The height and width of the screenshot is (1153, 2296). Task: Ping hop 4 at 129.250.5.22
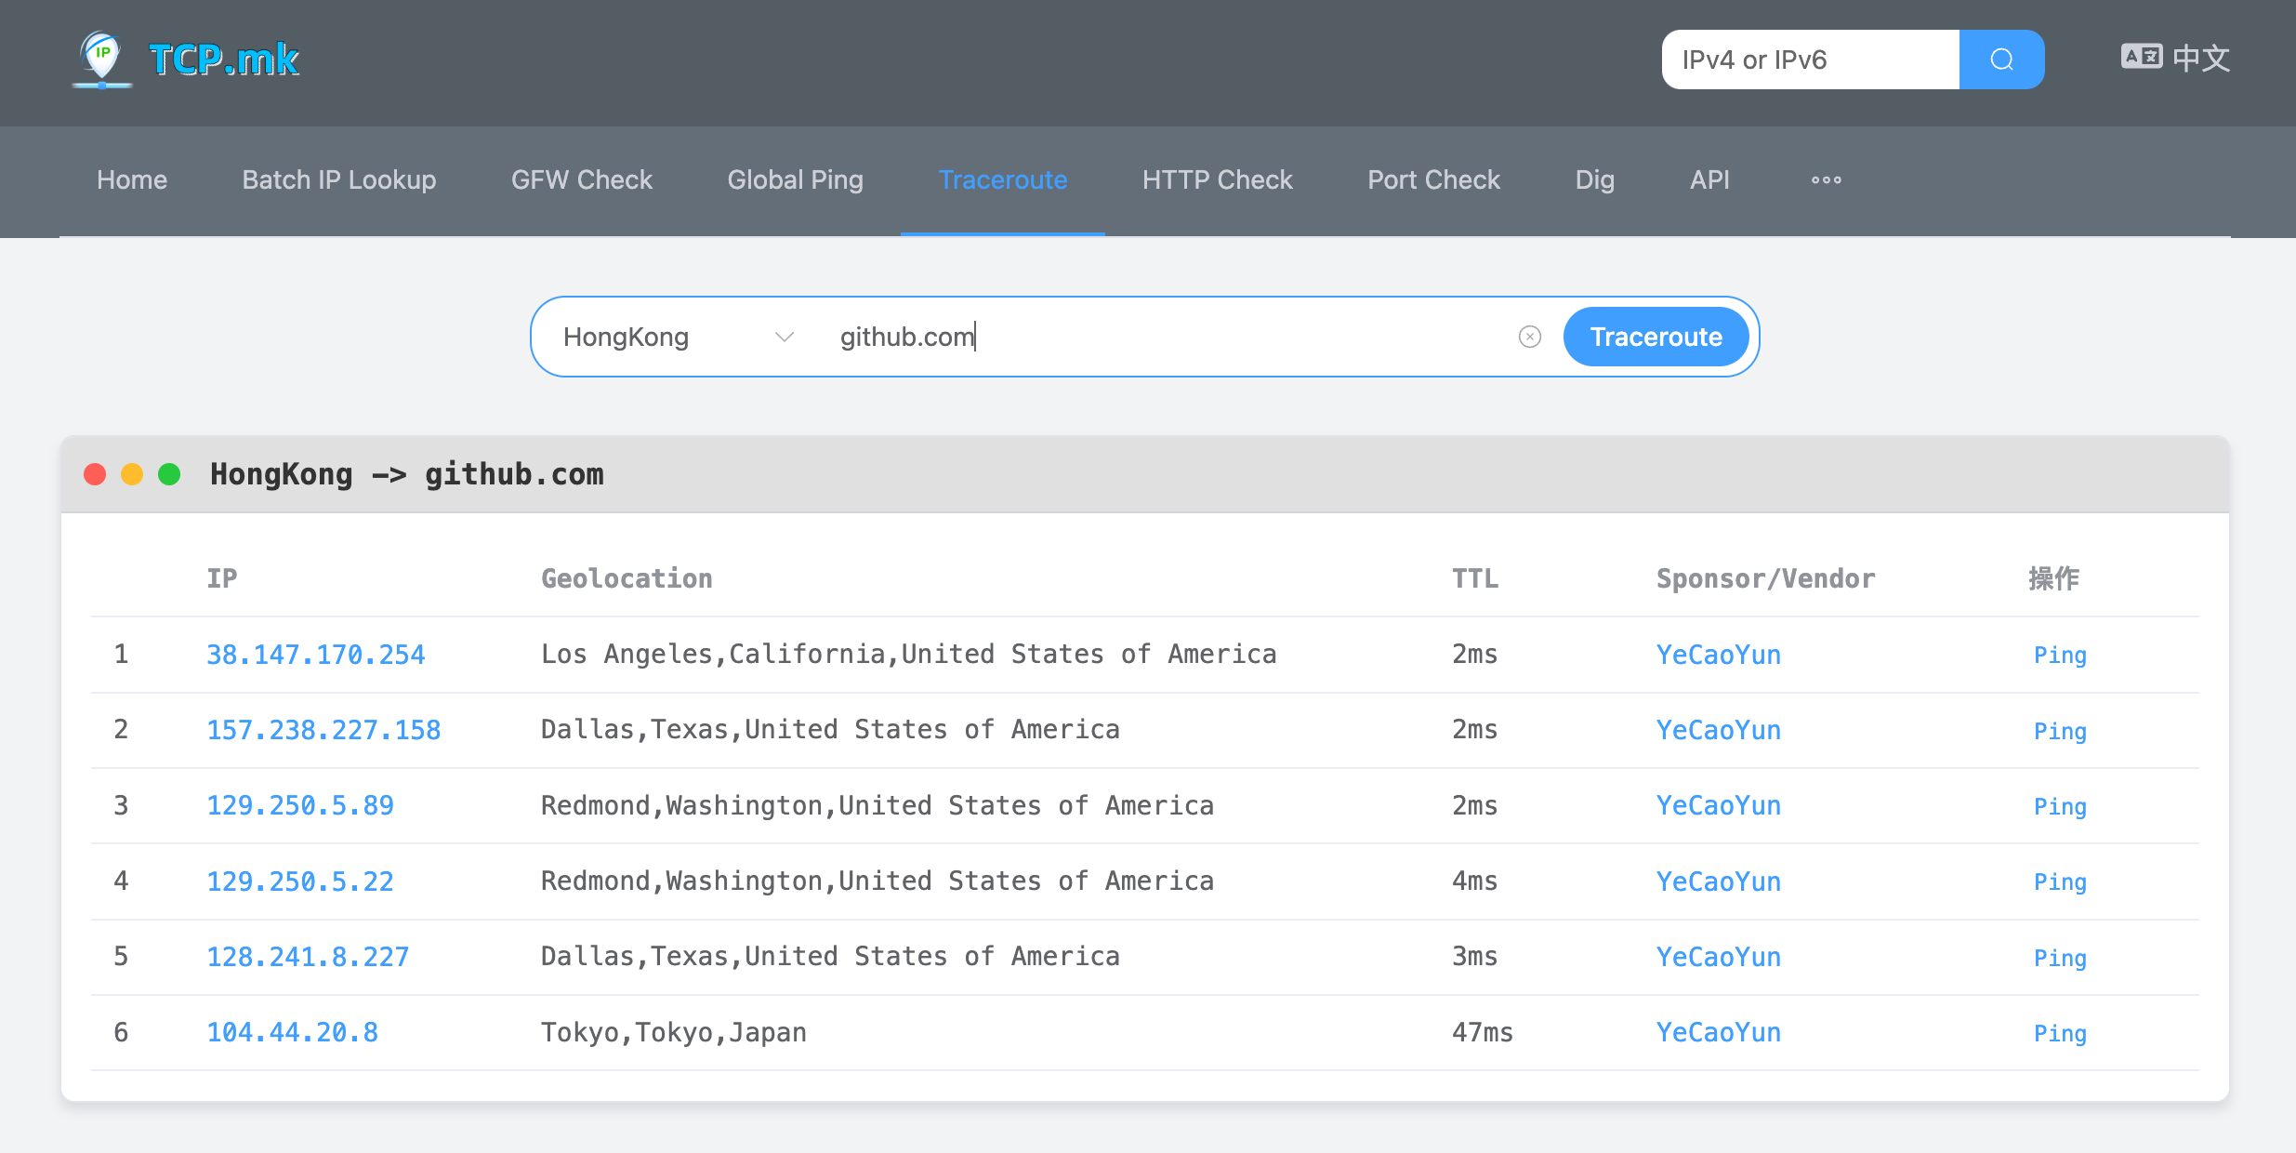click(2060, 882)
